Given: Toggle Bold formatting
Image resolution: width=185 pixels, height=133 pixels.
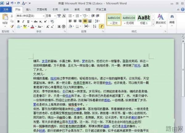Looking at the screenshot, I should click(18, 22).
